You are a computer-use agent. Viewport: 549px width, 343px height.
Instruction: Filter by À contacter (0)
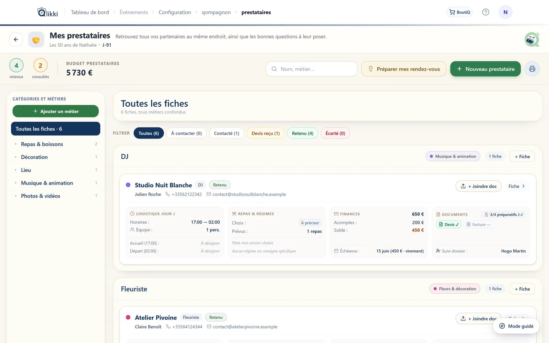[x=186, y=133]
